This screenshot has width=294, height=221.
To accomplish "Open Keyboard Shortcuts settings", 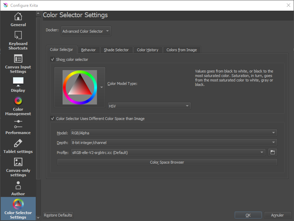I will (18, 41).
